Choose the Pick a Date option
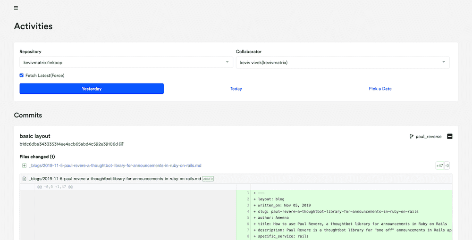472x240 pixels. (380, 89)
